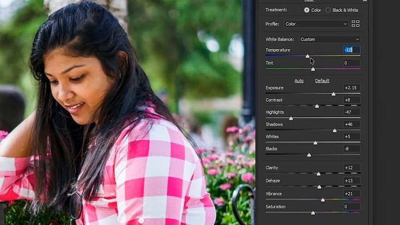
Task: Click the Clarity value field +12
Action: coord(351,167)
